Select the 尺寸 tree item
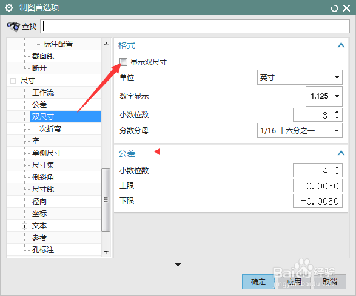Viewport: 356px width, 296px height. pyautogui.click(x=28, y=81)
